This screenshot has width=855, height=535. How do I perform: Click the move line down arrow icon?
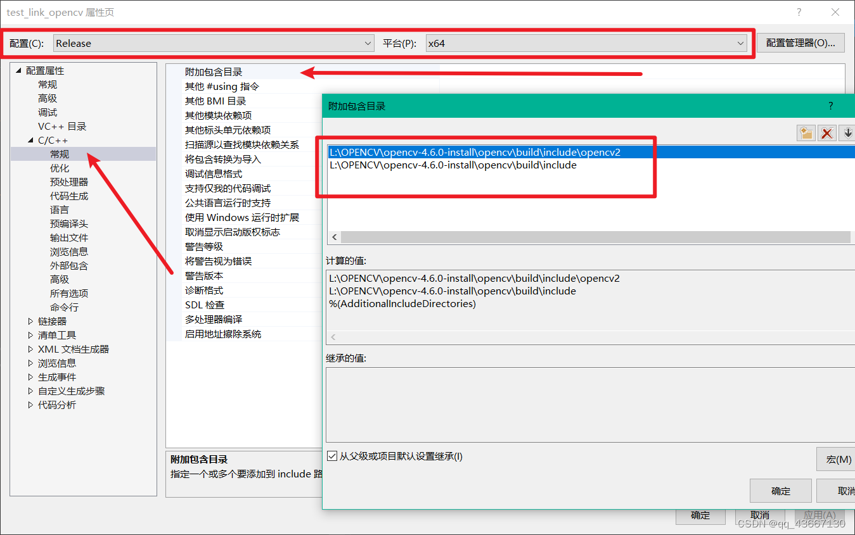coord(847,133)
